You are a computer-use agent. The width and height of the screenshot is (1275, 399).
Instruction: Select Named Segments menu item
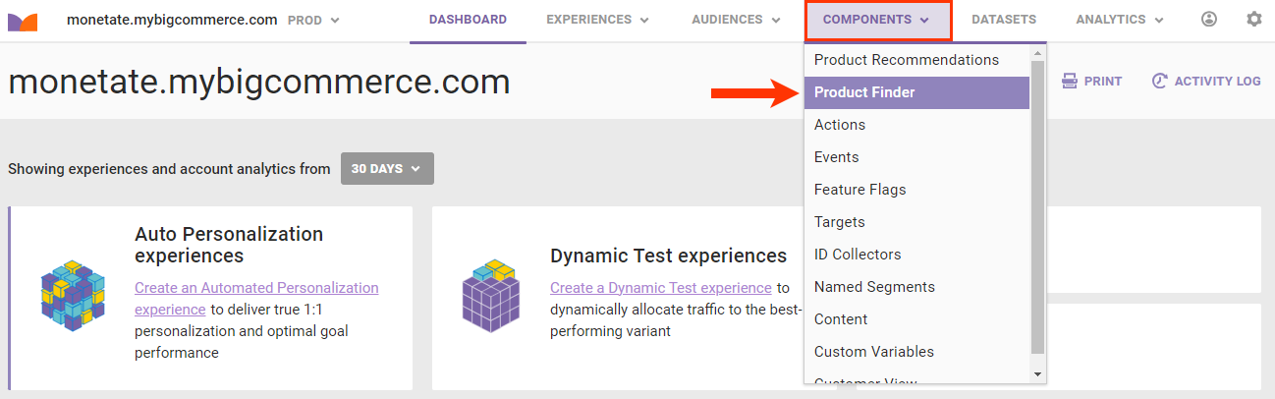[x=916, y=287]
